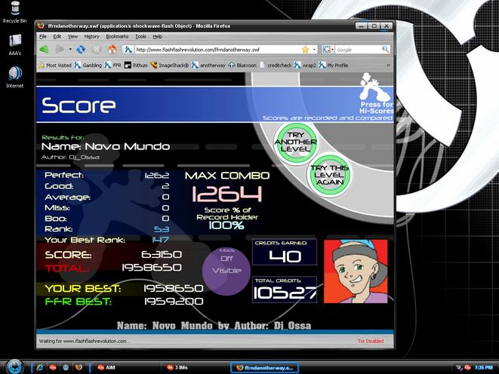499x374 pixels.
Task: Open the Start menu orb
Action: (14, 366)
